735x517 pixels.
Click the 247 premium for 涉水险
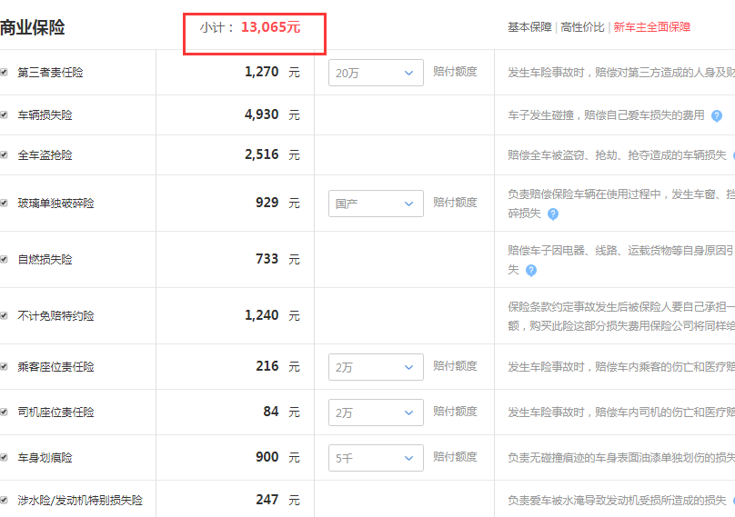coord(267,499)
